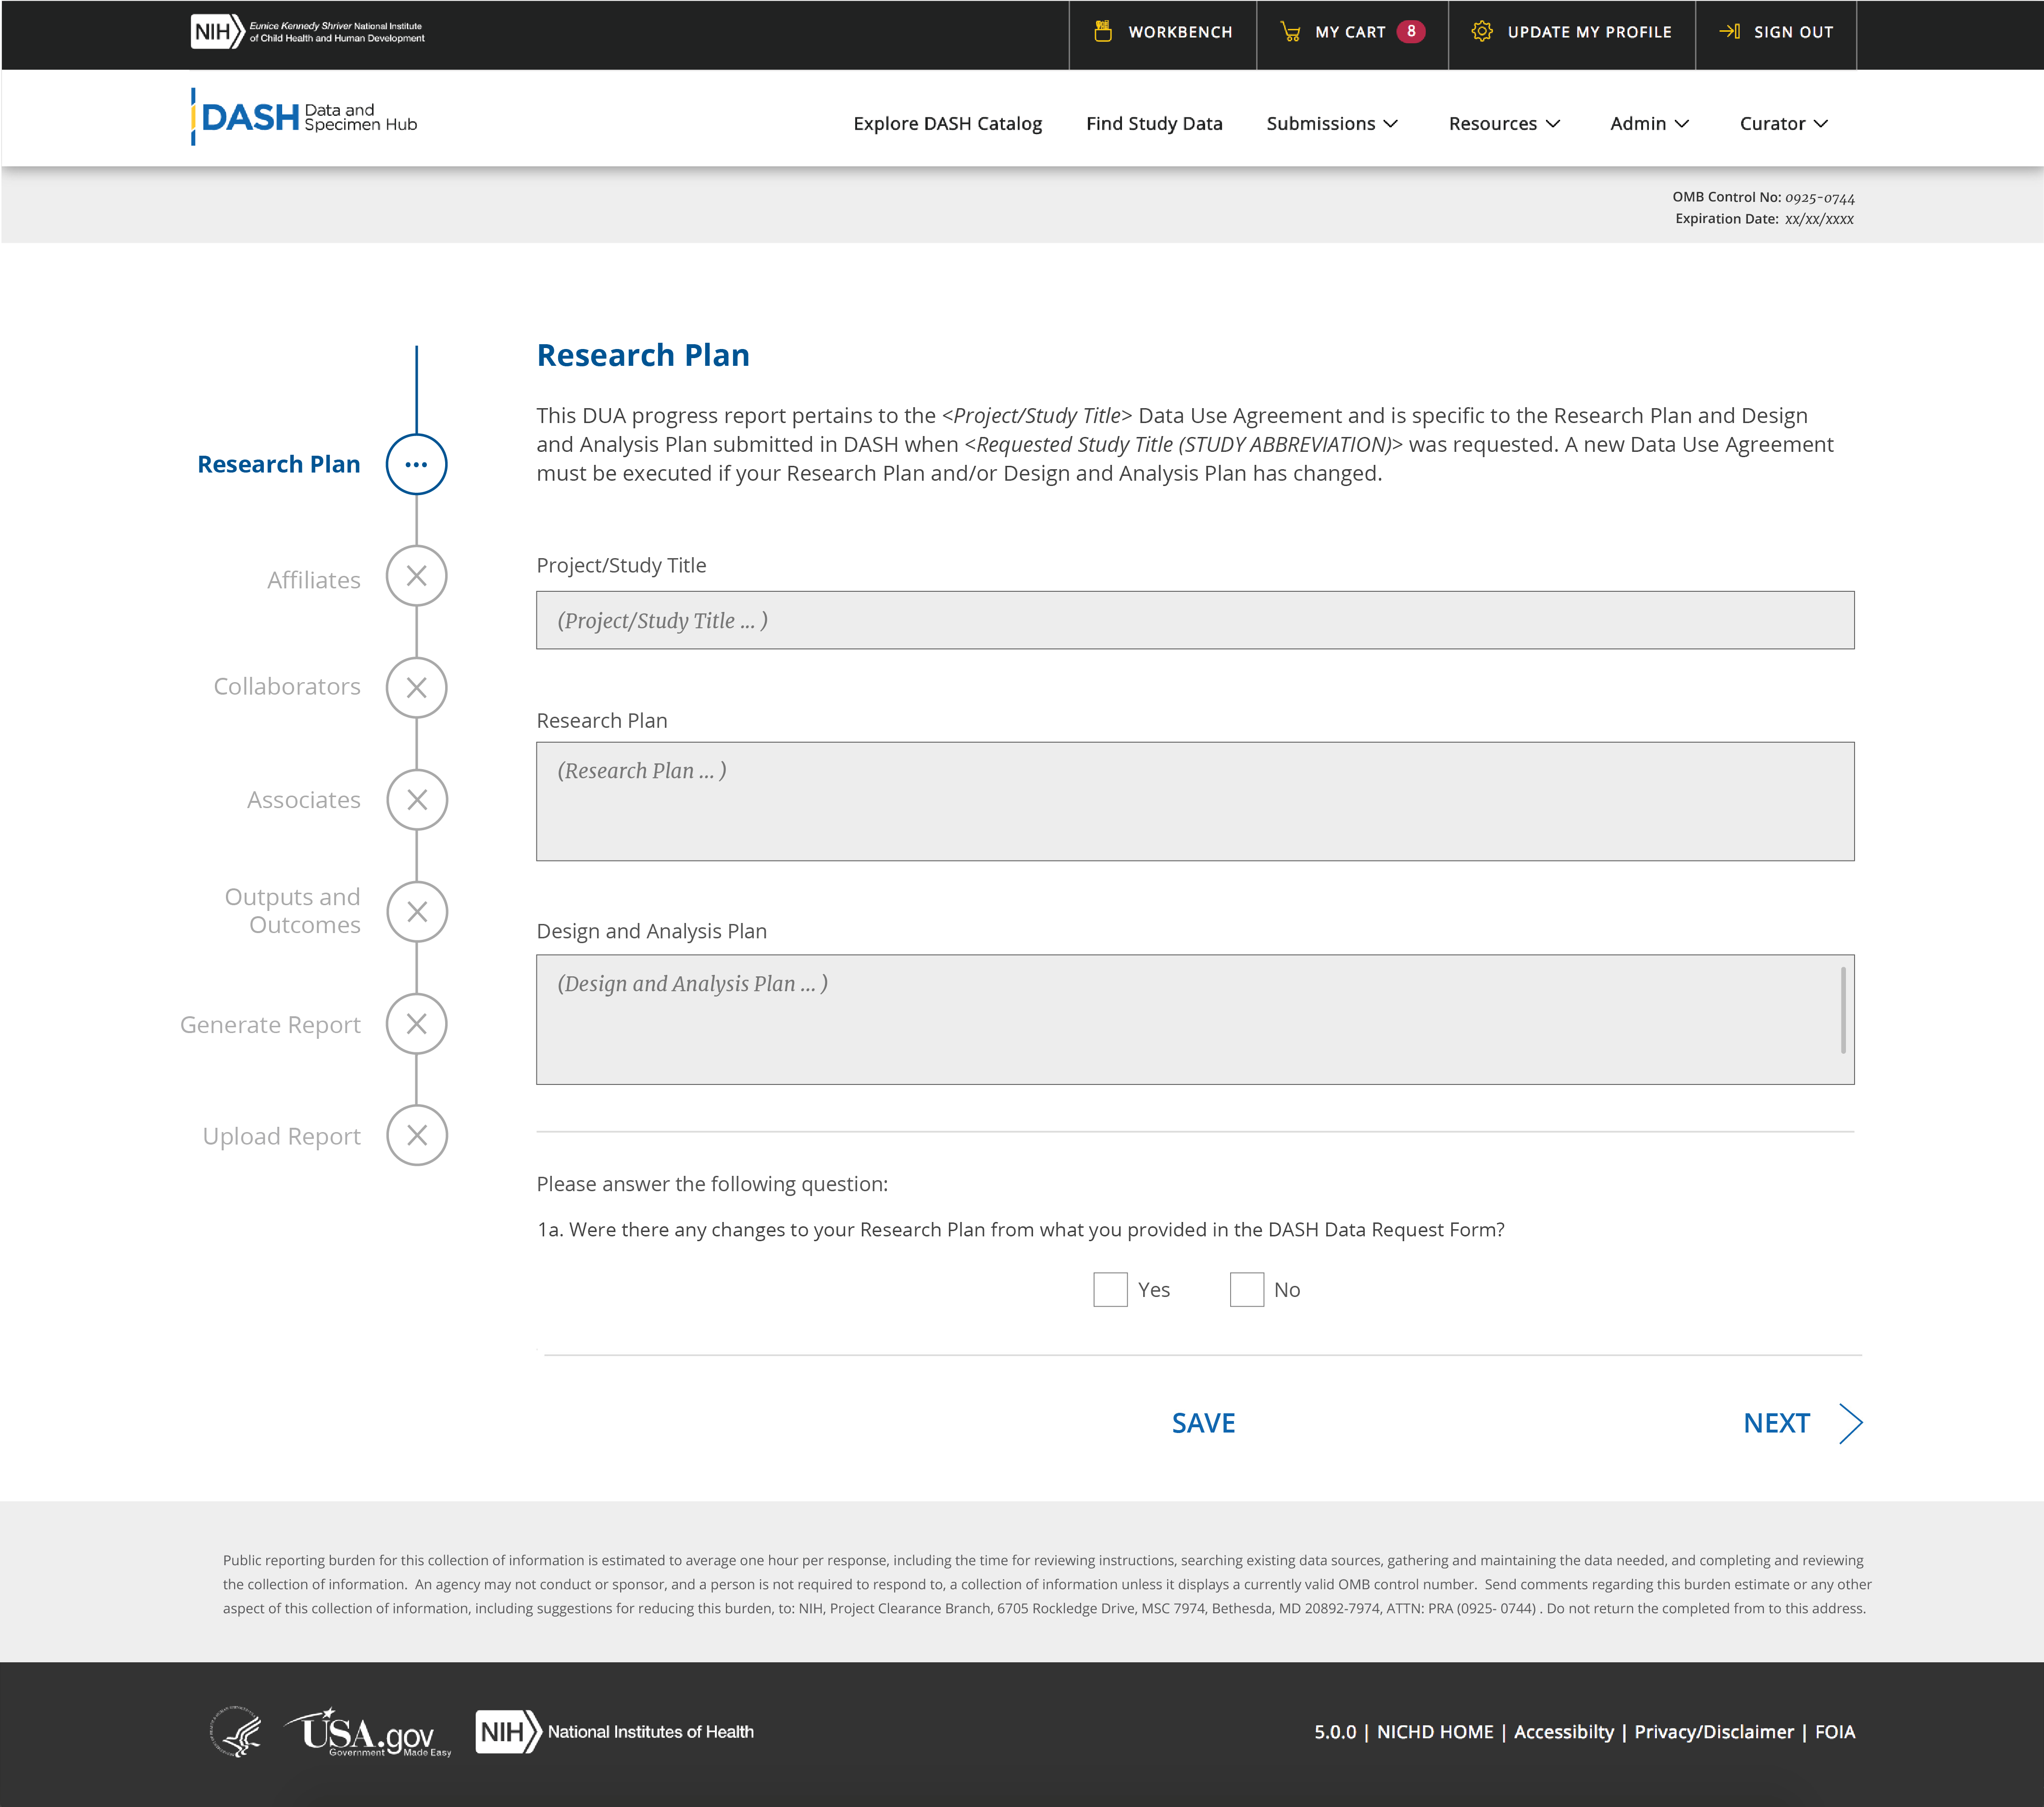The height and width of the screenshot is (1807, 2044).
Task: Click the Affiliates step X circle
Action: [x=416, y=576]
